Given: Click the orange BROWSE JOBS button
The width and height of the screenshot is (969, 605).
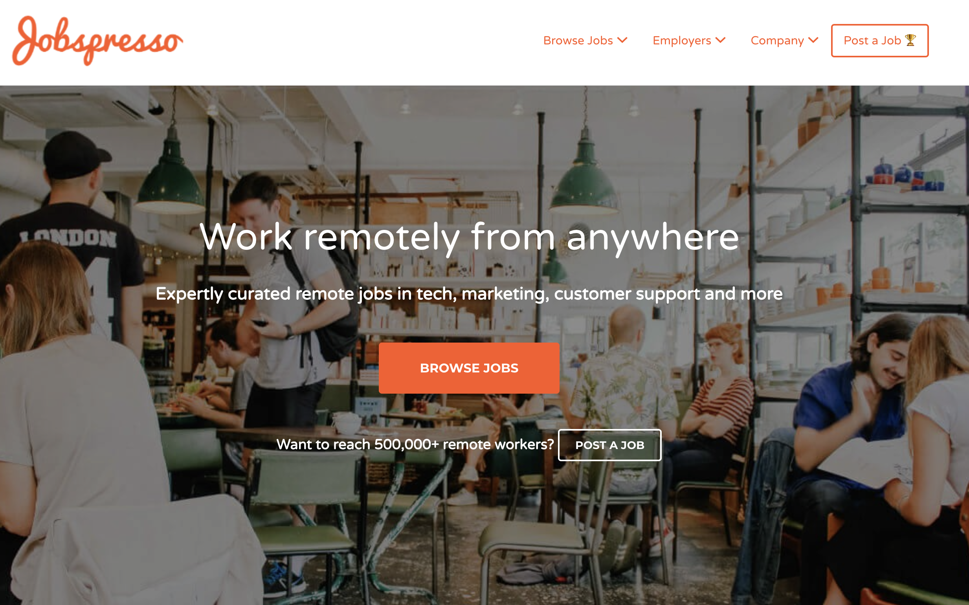Looking at the screenshot, I should [469, 368].
